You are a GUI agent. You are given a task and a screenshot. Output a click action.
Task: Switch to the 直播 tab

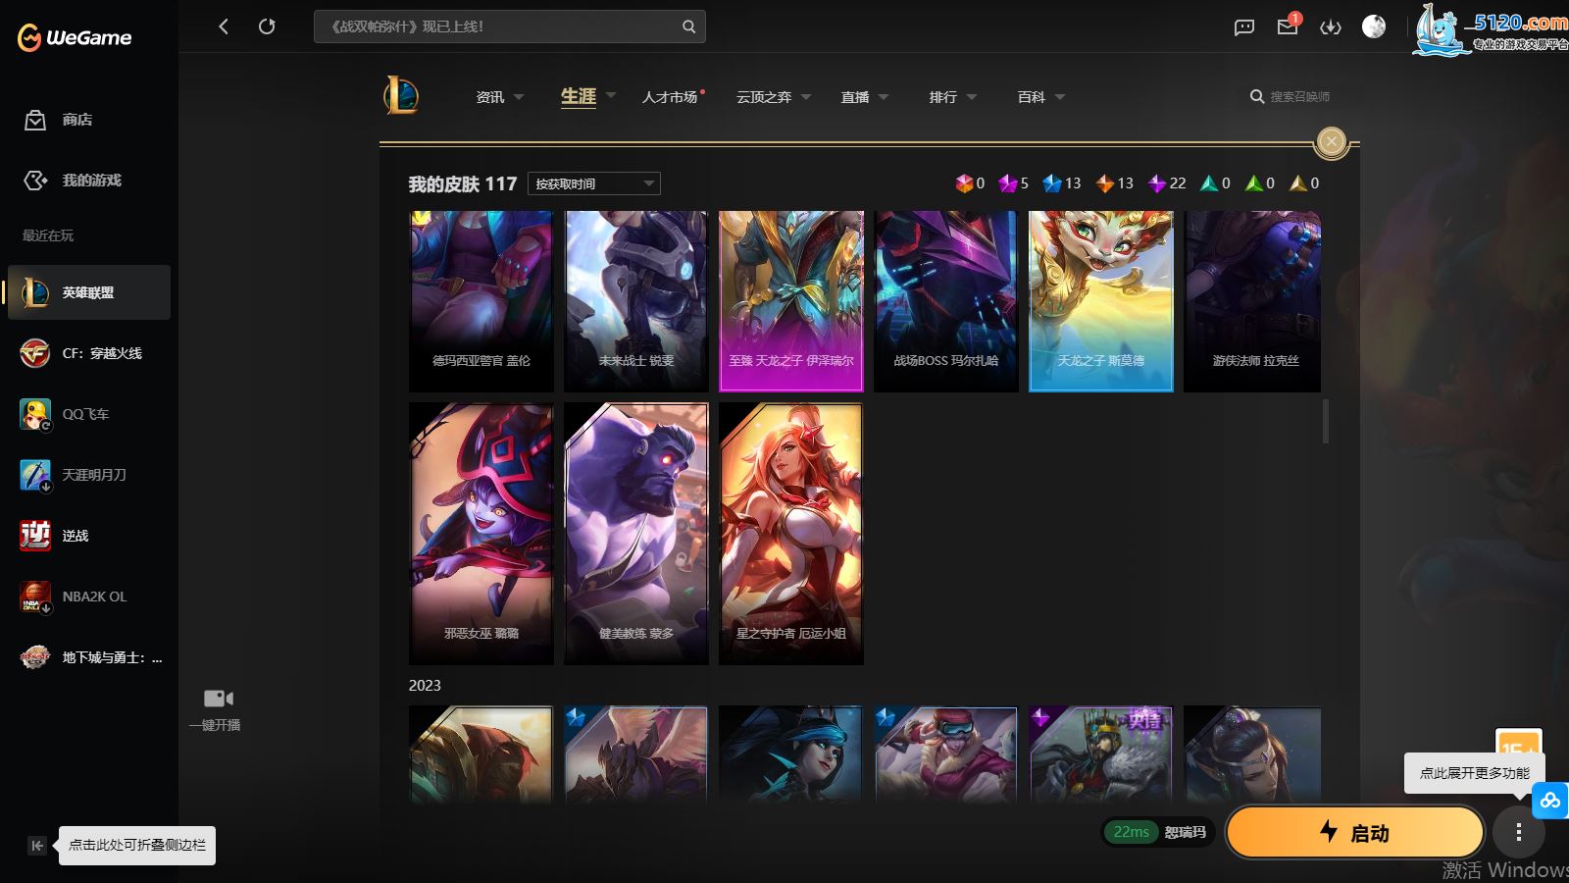coord(855,97)
